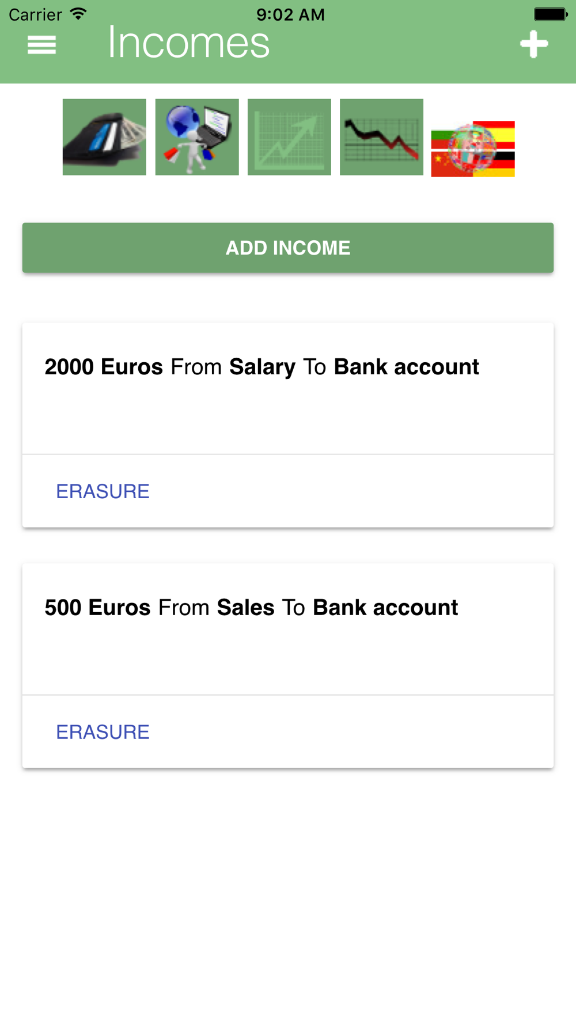
Task: Tap Bank account in the Salary entry
Action: pyautogui.click(x=406, y=367)
